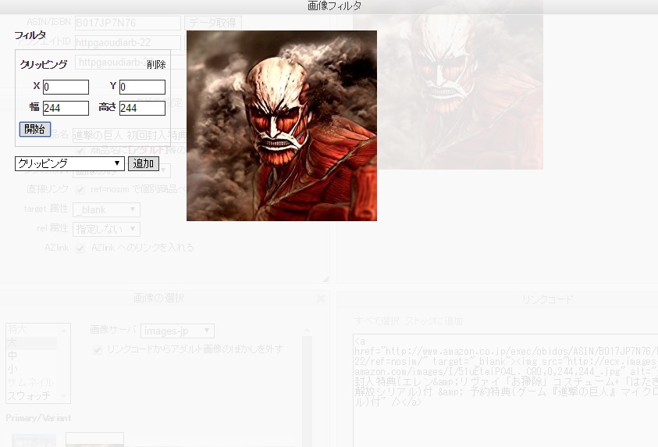This screenshot has width=658, height=447.
Task: Select 中 in the image size list
Action: (31, 356)
